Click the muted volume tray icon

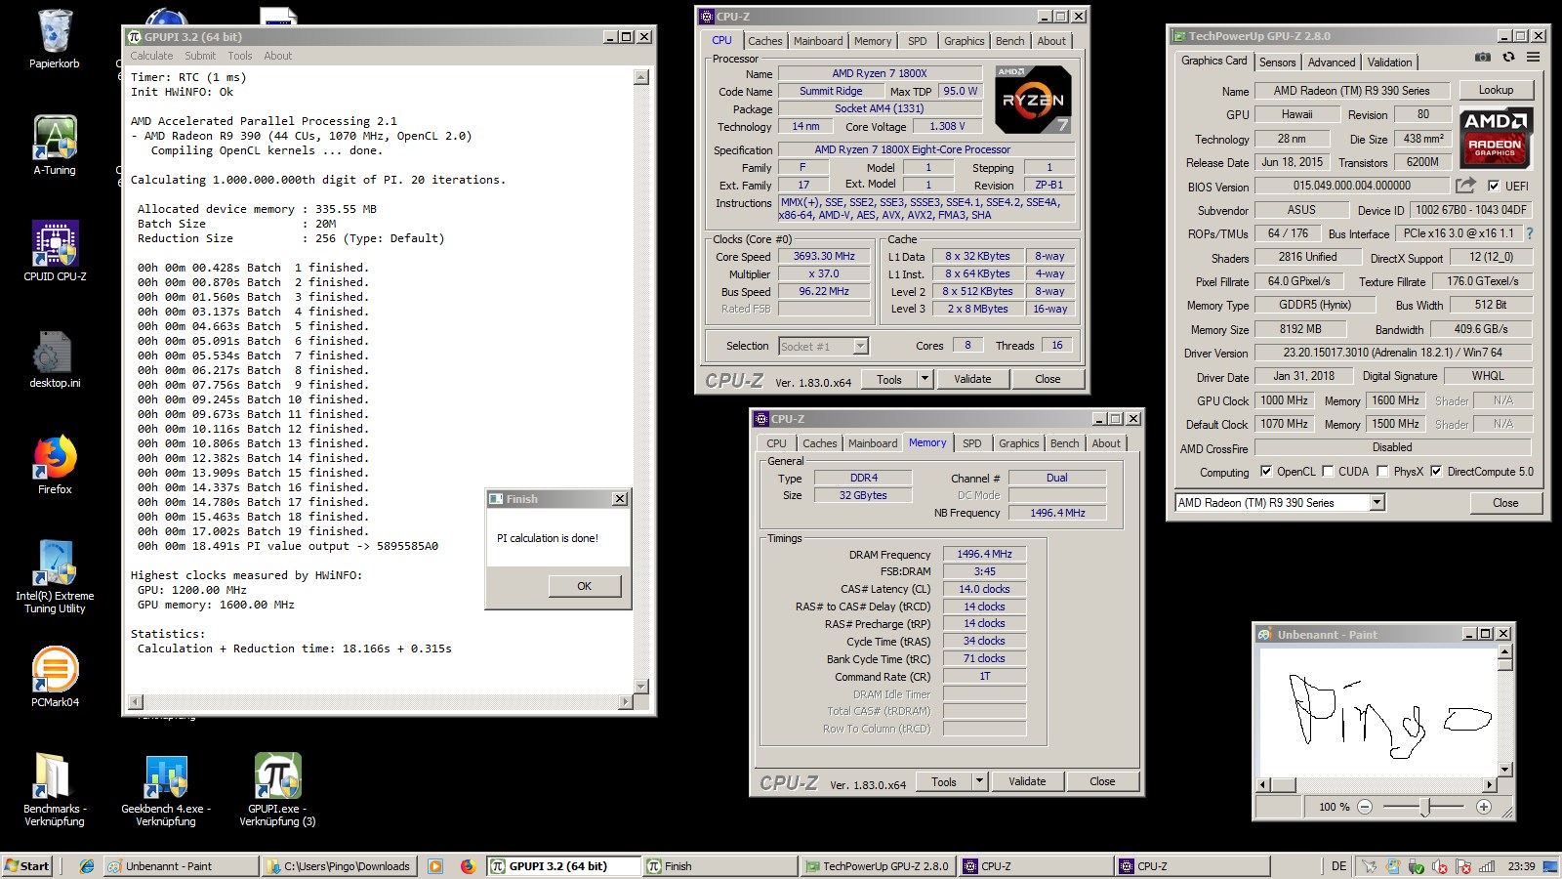tap(1439, 866)
